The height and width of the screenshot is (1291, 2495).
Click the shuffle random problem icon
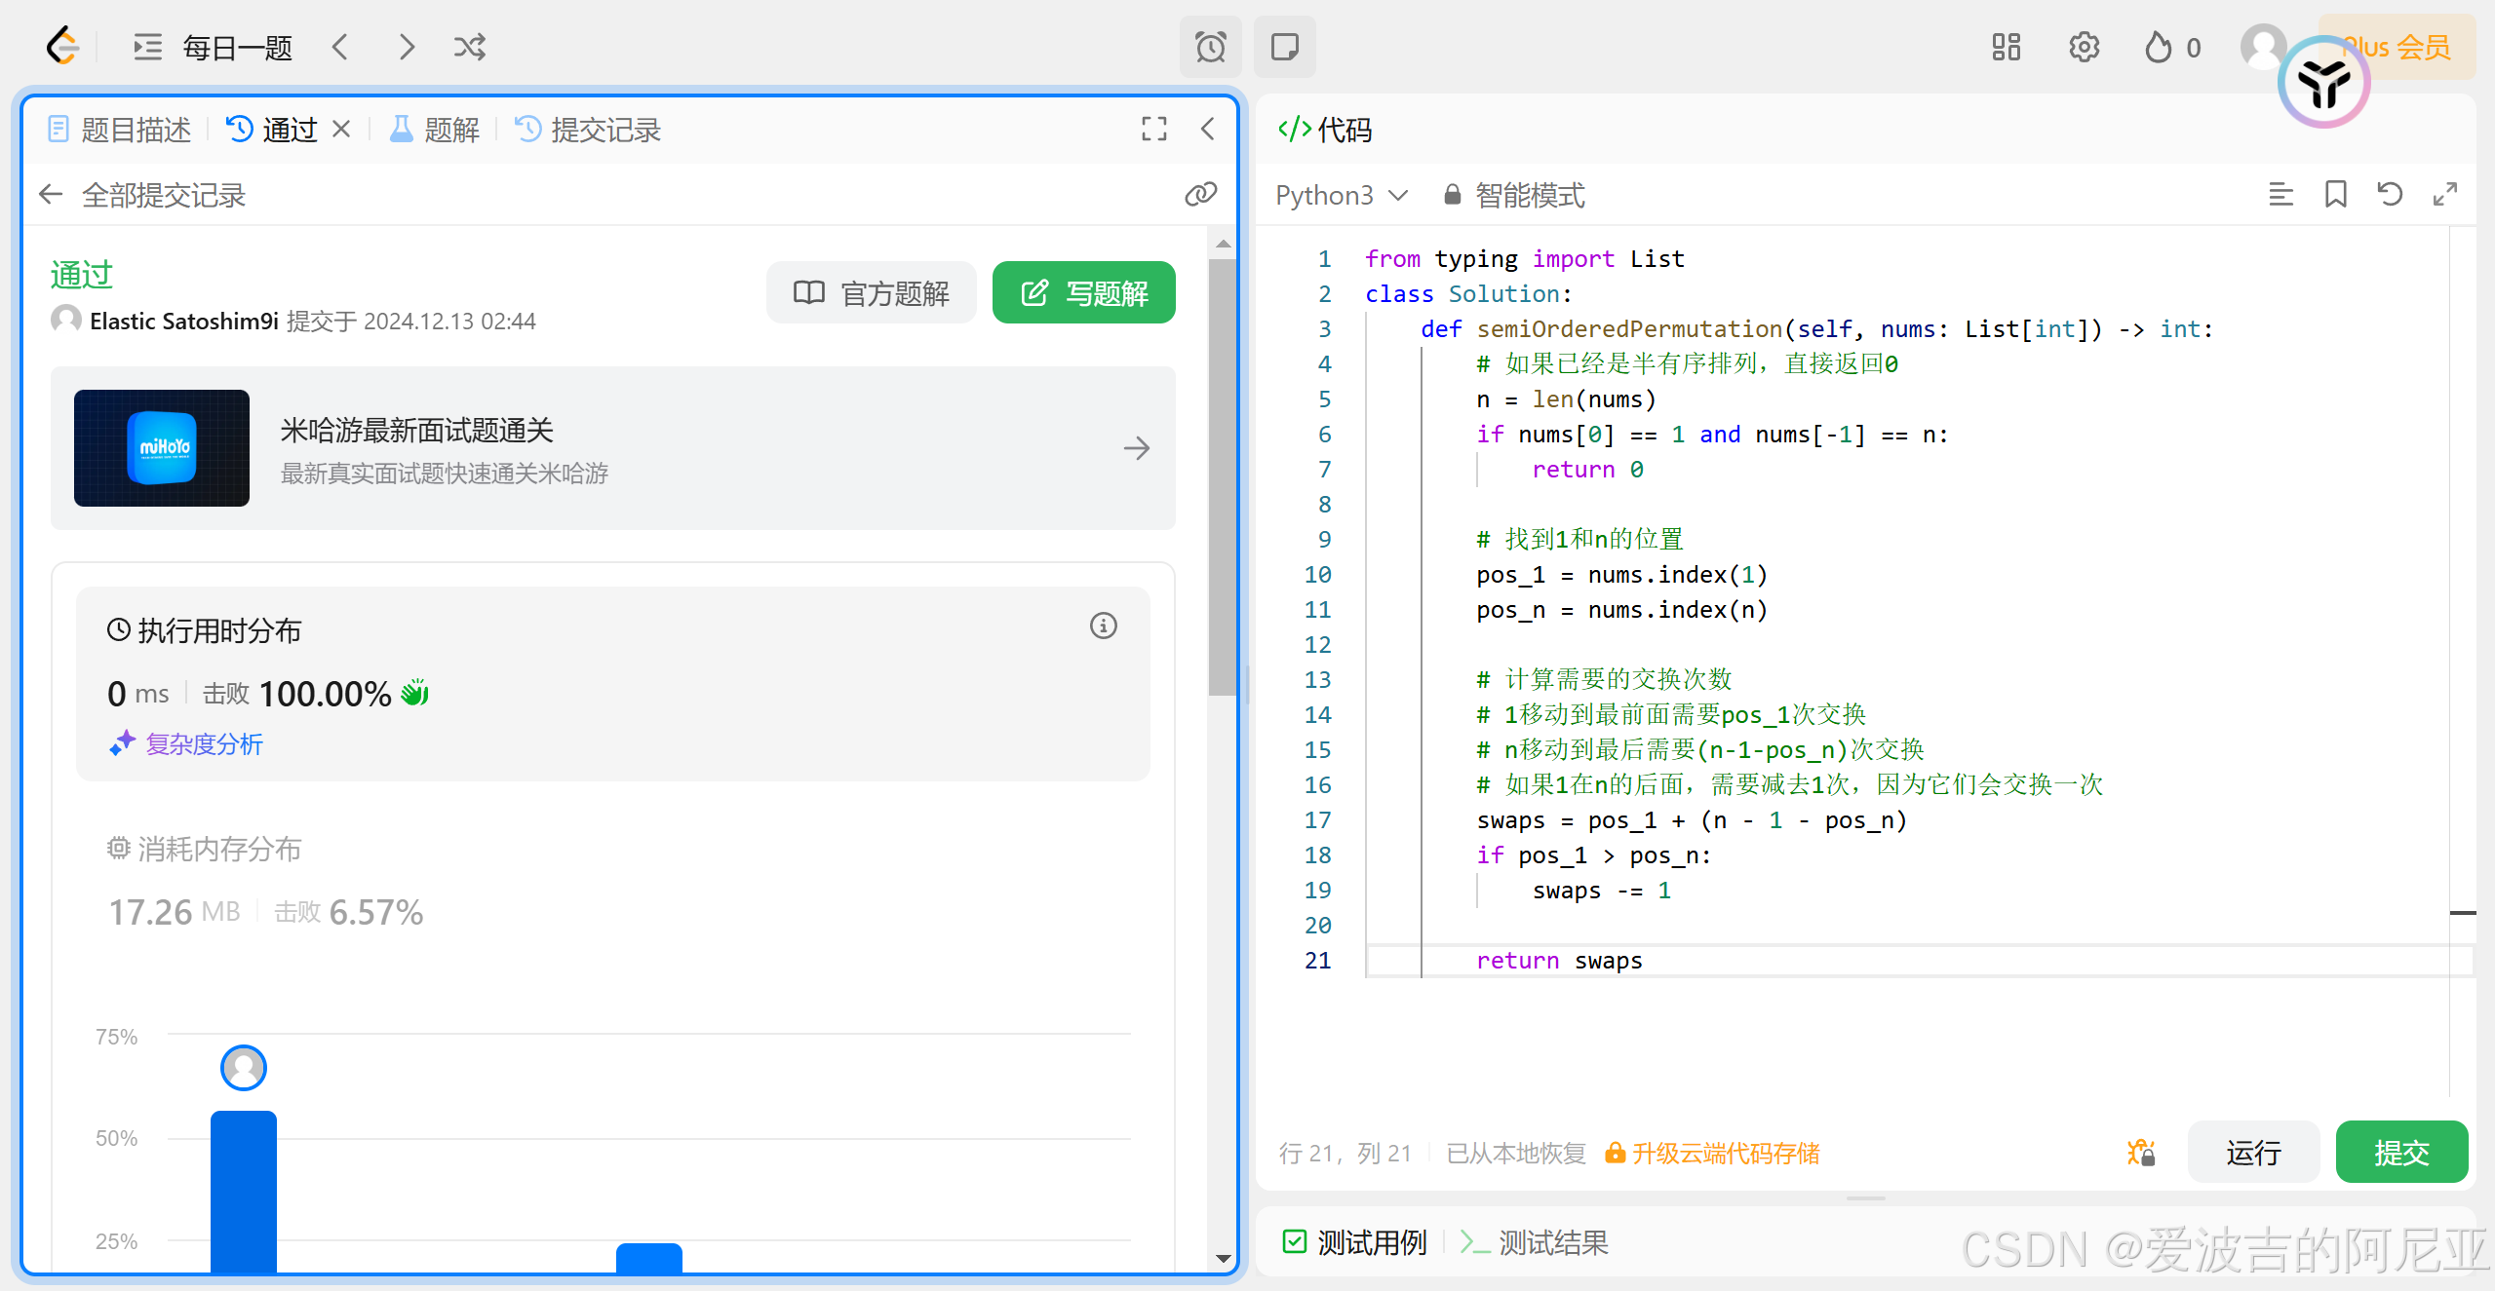[469, 47]
